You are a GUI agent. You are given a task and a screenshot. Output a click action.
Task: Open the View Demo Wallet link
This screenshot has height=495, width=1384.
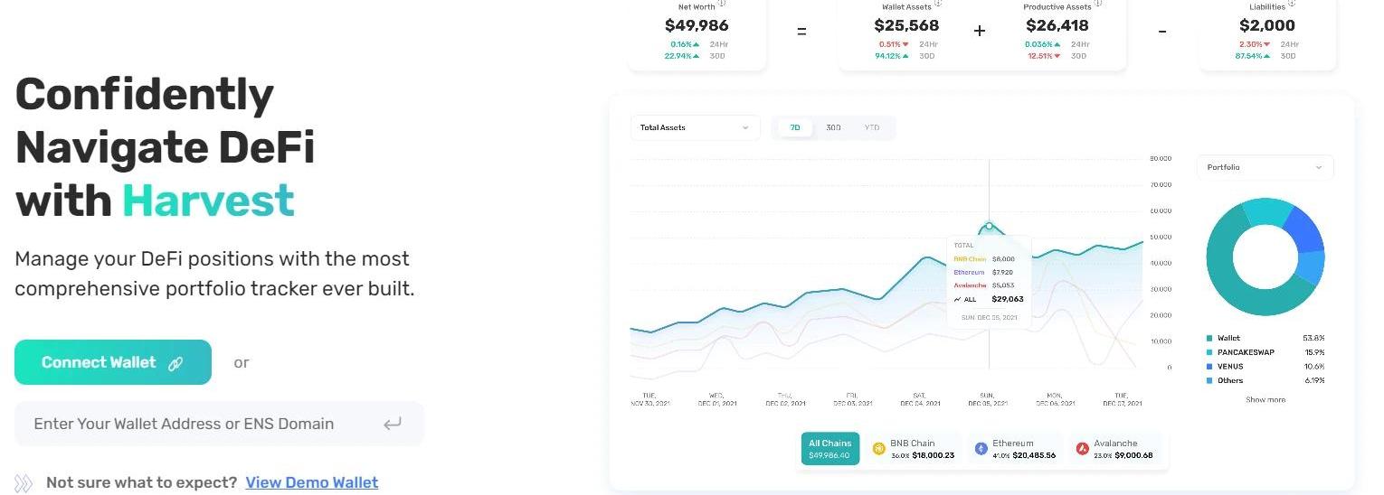(312, 482)
